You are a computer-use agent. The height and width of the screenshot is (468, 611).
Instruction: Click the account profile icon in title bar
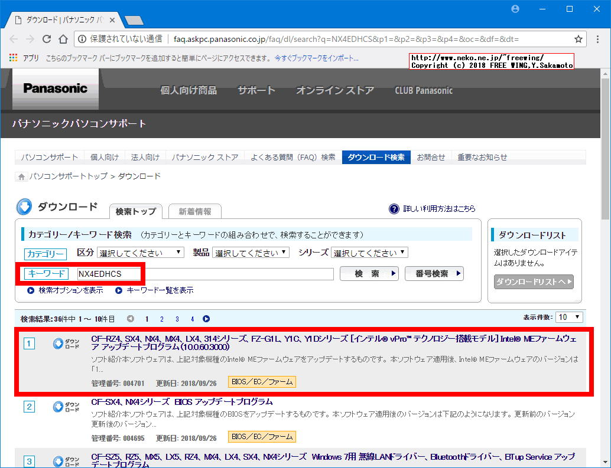515,8
